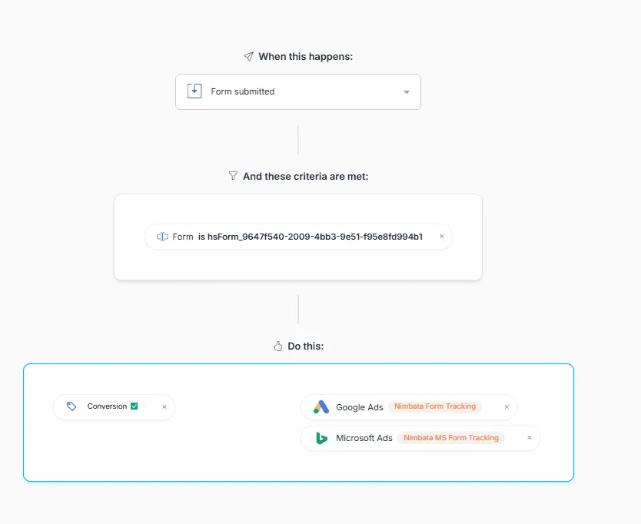Click the 'And these criteria are met:' heading
641x524 pixels.
[306, 176]
